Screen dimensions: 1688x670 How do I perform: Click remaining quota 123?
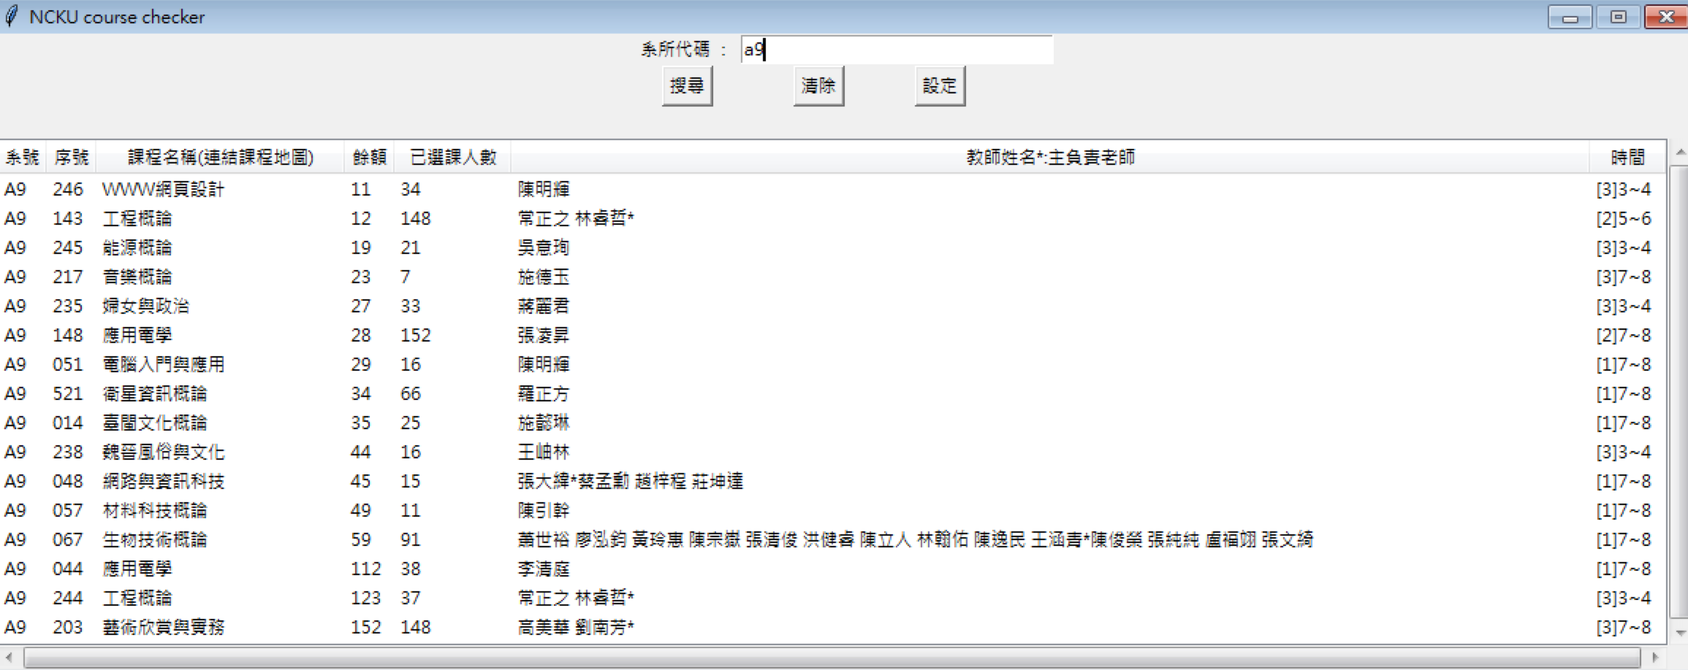[365, 598]
